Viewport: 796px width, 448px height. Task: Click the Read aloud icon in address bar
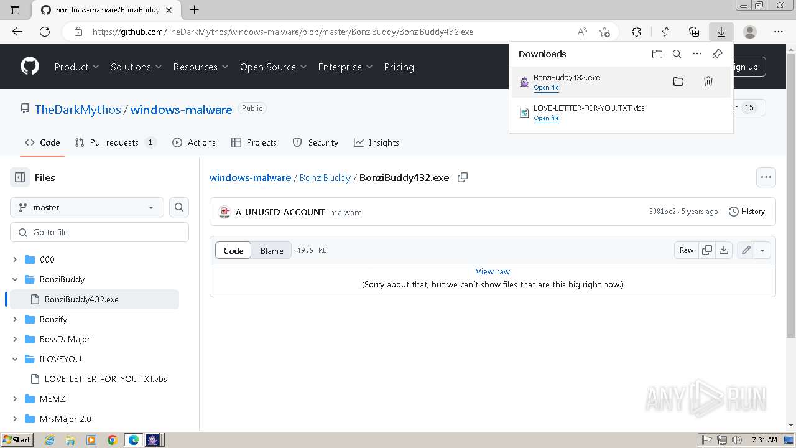pos(582,32)
